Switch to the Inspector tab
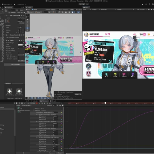Viewport: 154px width, 154px height. pos(8,7)
